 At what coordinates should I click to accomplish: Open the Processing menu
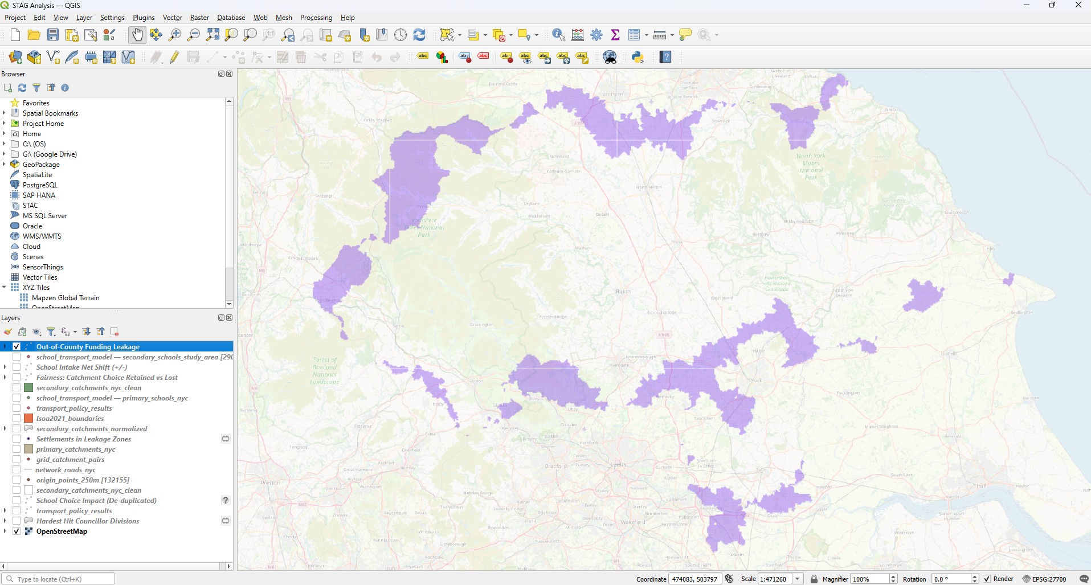click(x=316, y=18)
